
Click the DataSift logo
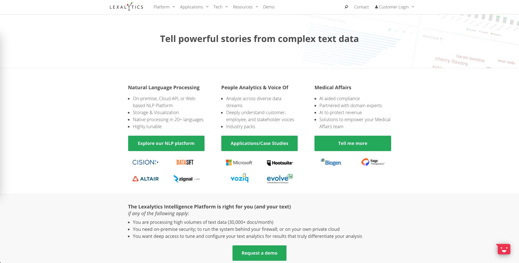185,162
